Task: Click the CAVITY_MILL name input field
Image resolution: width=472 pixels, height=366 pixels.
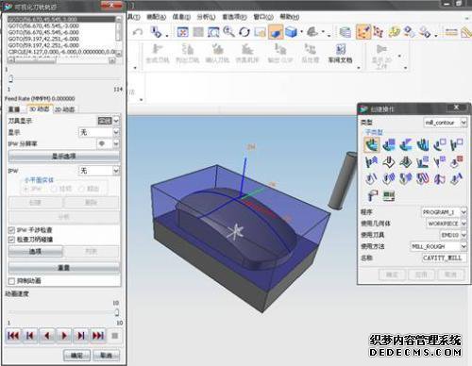Action: coord(444,258)
